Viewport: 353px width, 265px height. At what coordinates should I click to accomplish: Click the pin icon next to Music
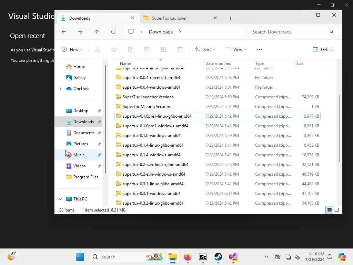pyautogui.click(x=99, y=155)
